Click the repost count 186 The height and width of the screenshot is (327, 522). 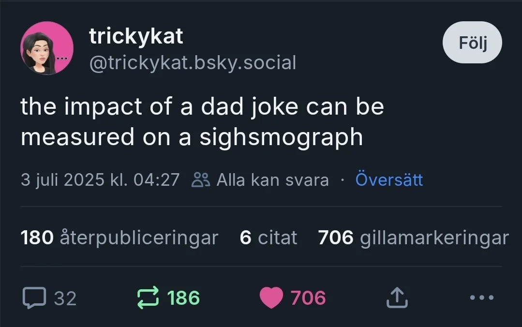tap(183, 298)
